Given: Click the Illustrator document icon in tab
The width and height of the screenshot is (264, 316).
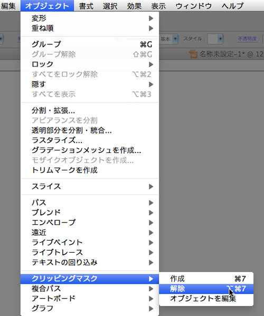Looking at the screenshot, I should (193, 54).
